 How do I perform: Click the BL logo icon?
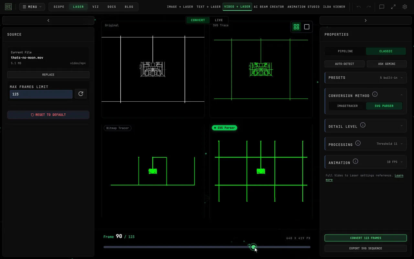click(x=8, y=7)
